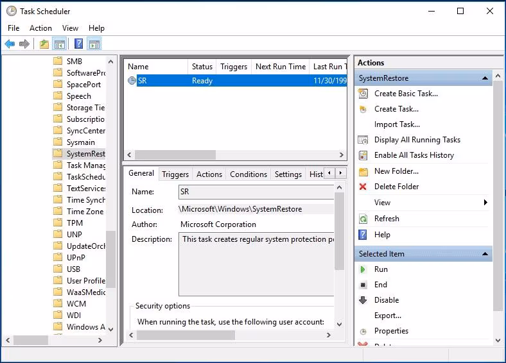This screenshot has width=506, height=363.
Task: Collapse the Selected Item section
Action: pos(485,254)
